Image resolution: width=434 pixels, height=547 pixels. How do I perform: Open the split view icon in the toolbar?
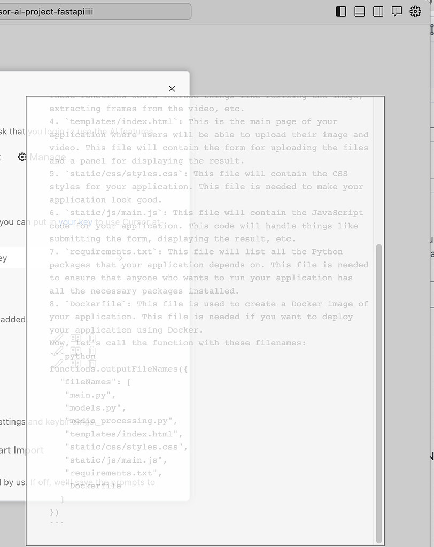point(378,11)
